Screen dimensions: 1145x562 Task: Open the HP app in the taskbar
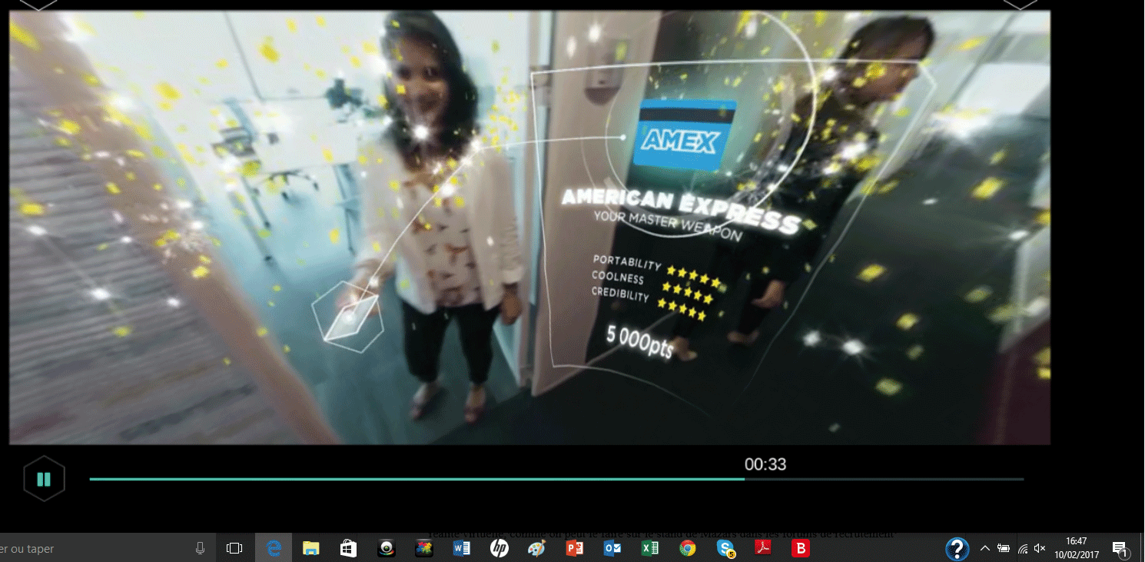coord(499,548)
